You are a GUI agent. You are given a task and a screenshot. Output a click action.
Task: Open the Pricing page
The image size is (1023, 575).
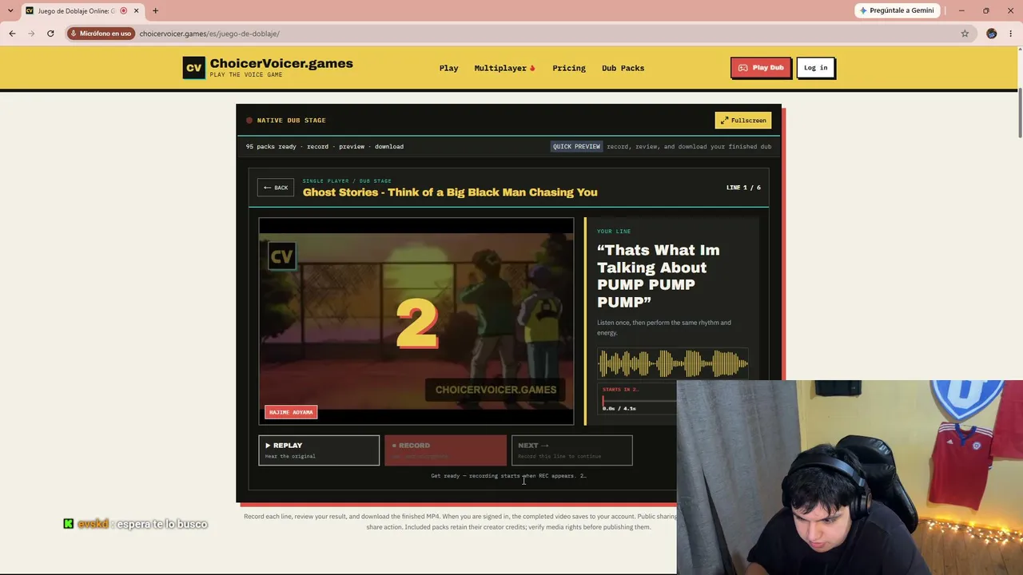569,68
